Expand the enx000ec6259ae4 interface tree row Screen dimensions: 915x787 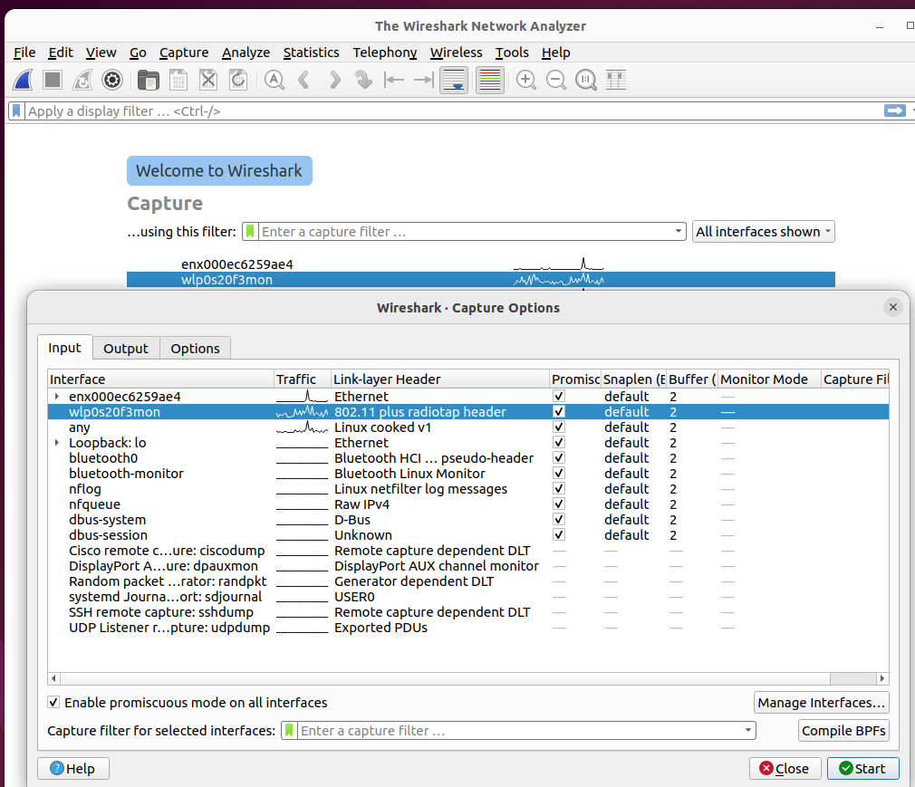57,397
